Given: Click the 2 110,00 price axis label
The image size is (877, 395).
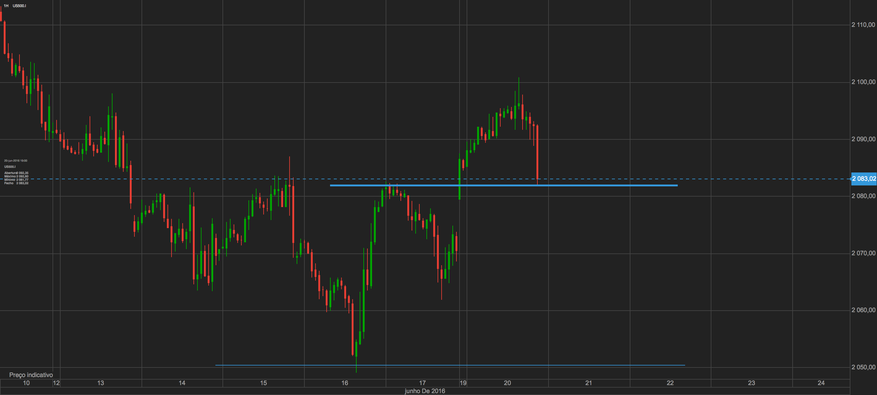Looking at the screenshot, I should tap(863, 24).
